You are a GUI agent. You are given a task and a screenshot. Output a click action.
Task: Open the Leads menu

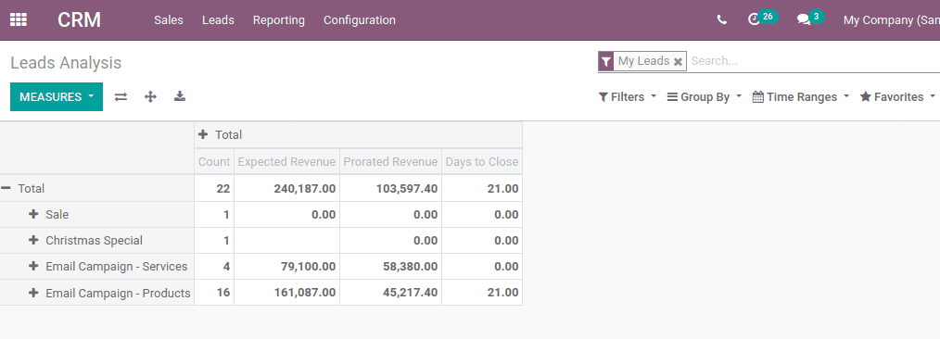coord(218,19)
